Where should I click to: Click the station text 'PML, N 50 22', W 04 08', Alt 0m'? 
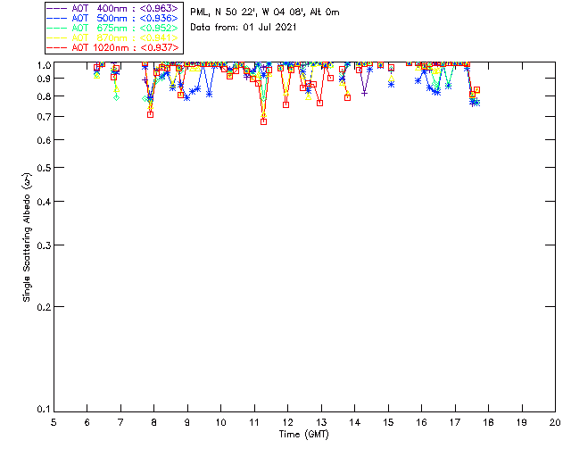point(265,12)
